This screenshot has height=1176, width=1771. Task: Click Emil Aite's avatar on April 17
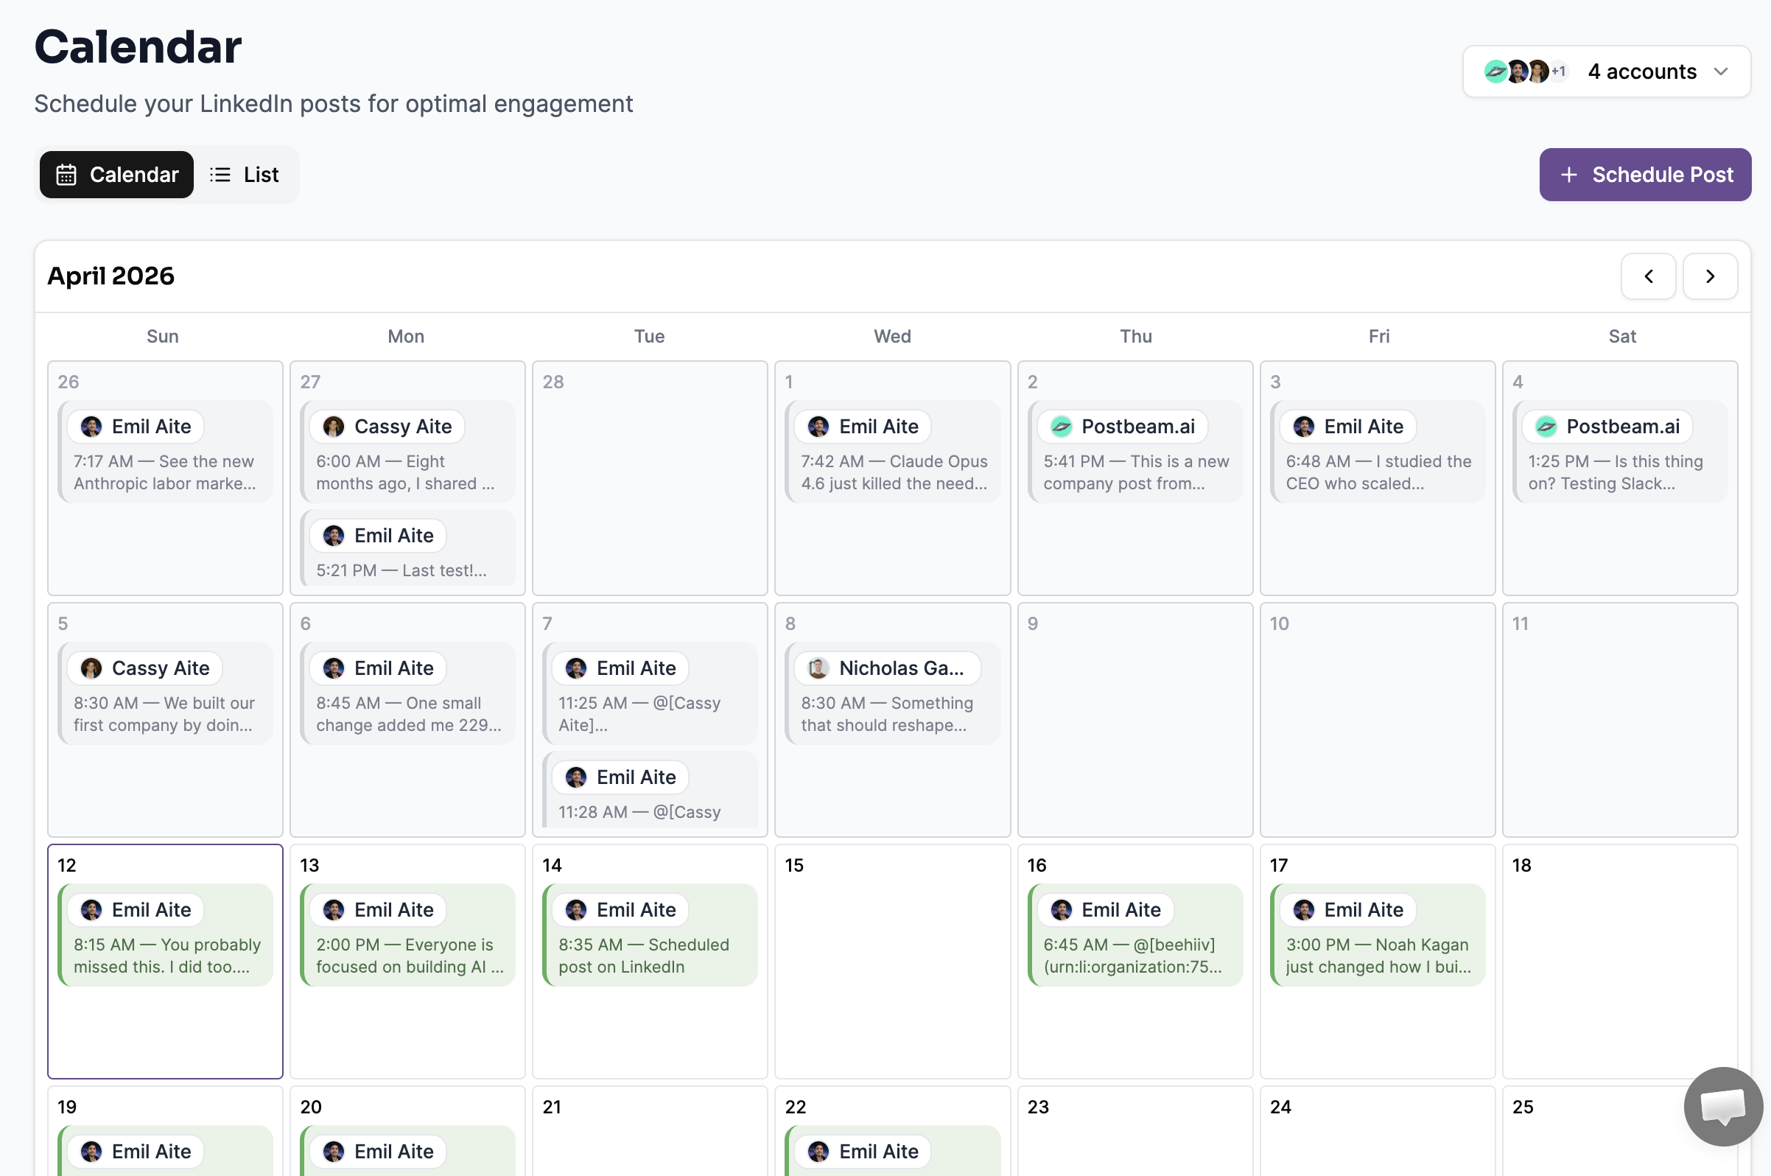[1303, 910]
